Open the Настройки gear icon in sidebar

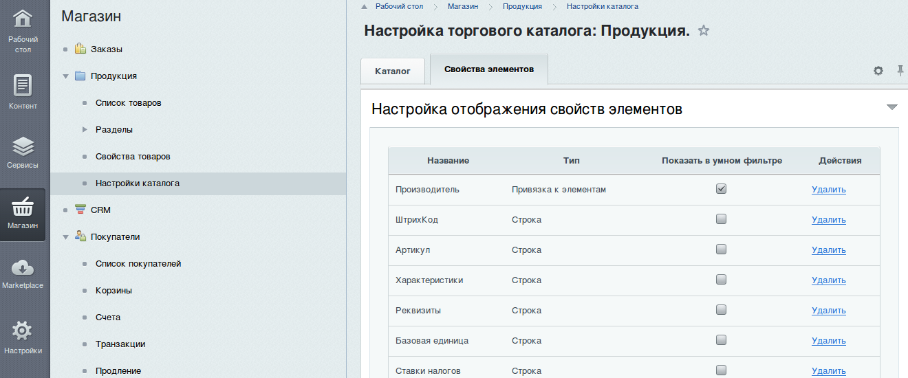click(x=23, y=331)
